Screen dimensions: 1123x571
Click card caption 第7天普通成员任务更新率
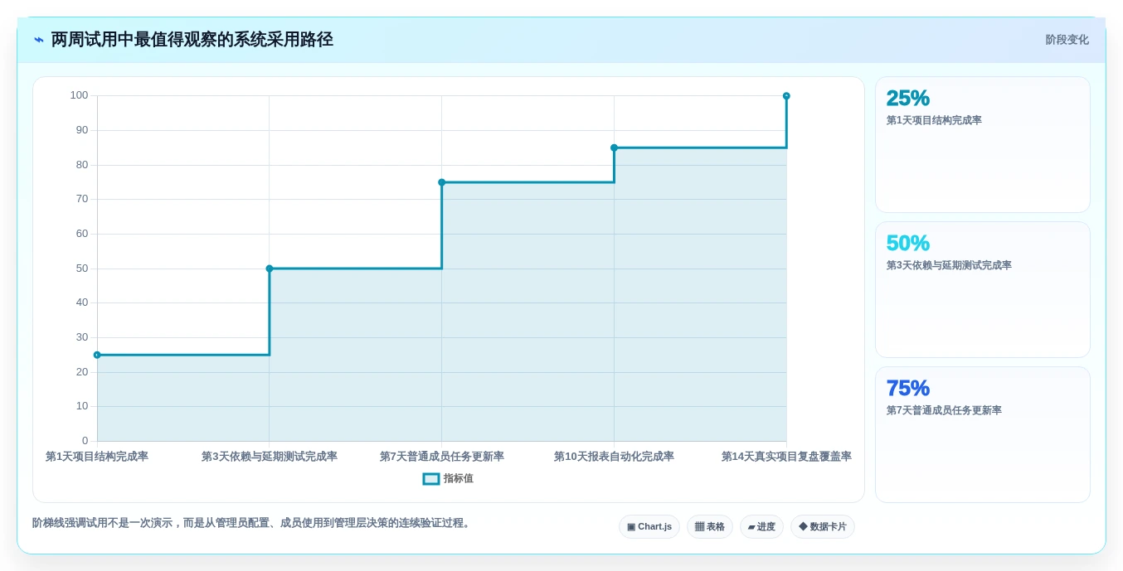(x=944, y=410)
